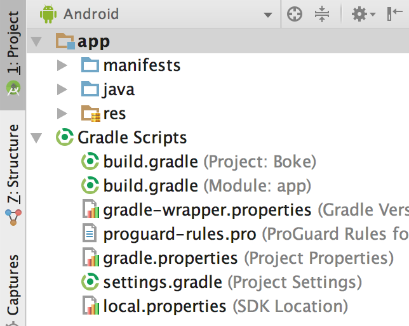The height and width of the screenshot is (326, 409).
Task: Hide the project panel with hide icon
Action: (394, 15)
